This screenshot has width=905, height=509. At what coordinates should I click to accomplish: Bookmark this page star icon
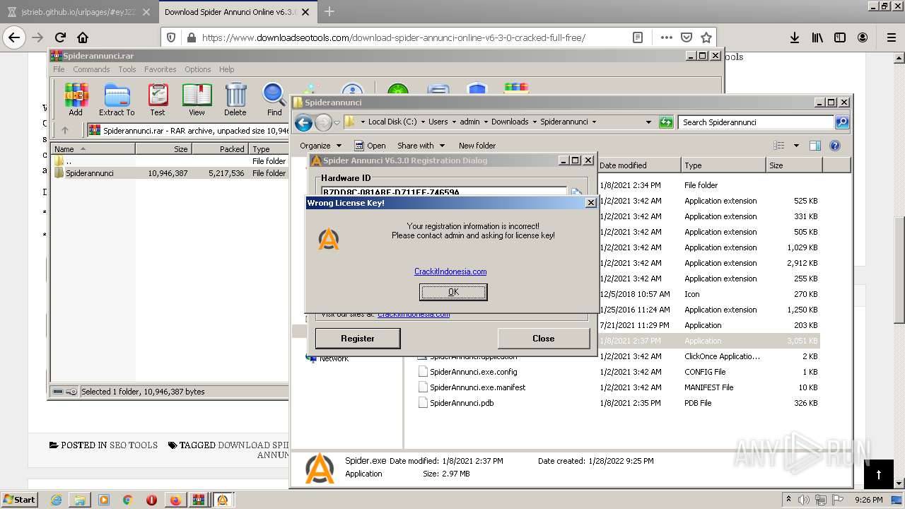click(706, 37)
